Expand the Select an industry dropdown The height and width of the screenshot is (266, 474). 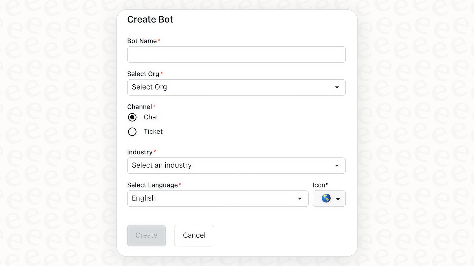(236, 166)
